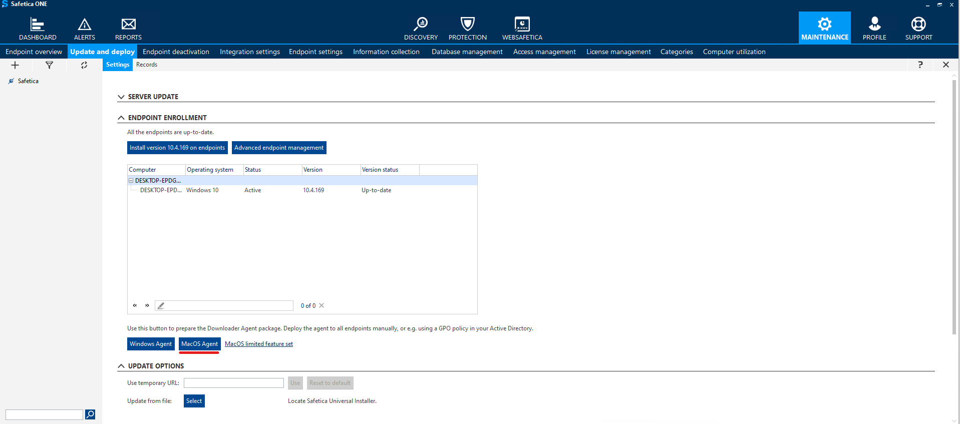
Task: Open the Integration settings tab
Action: 250,52
